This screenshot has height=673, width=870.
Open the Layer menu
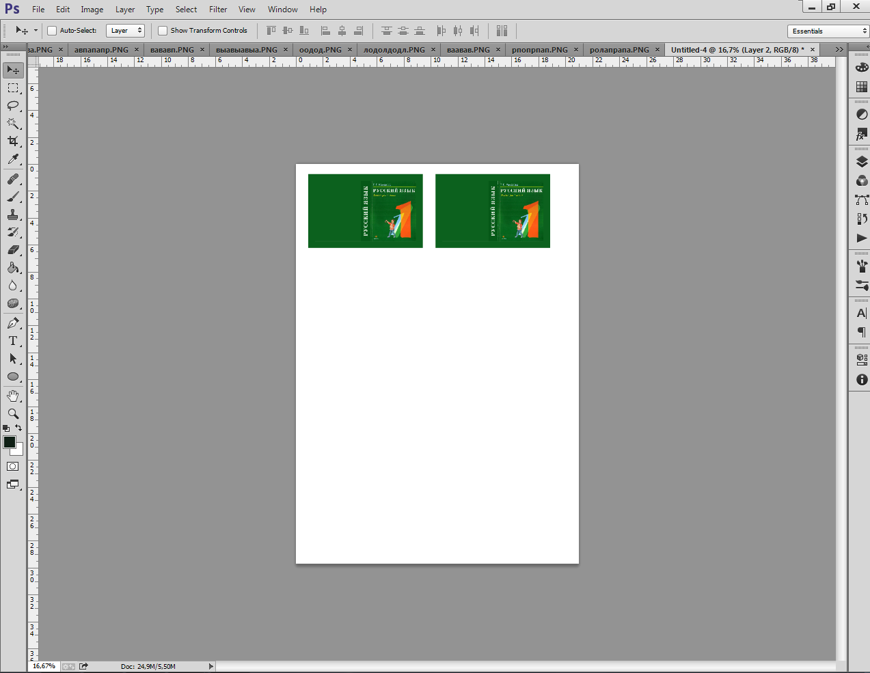125,10
